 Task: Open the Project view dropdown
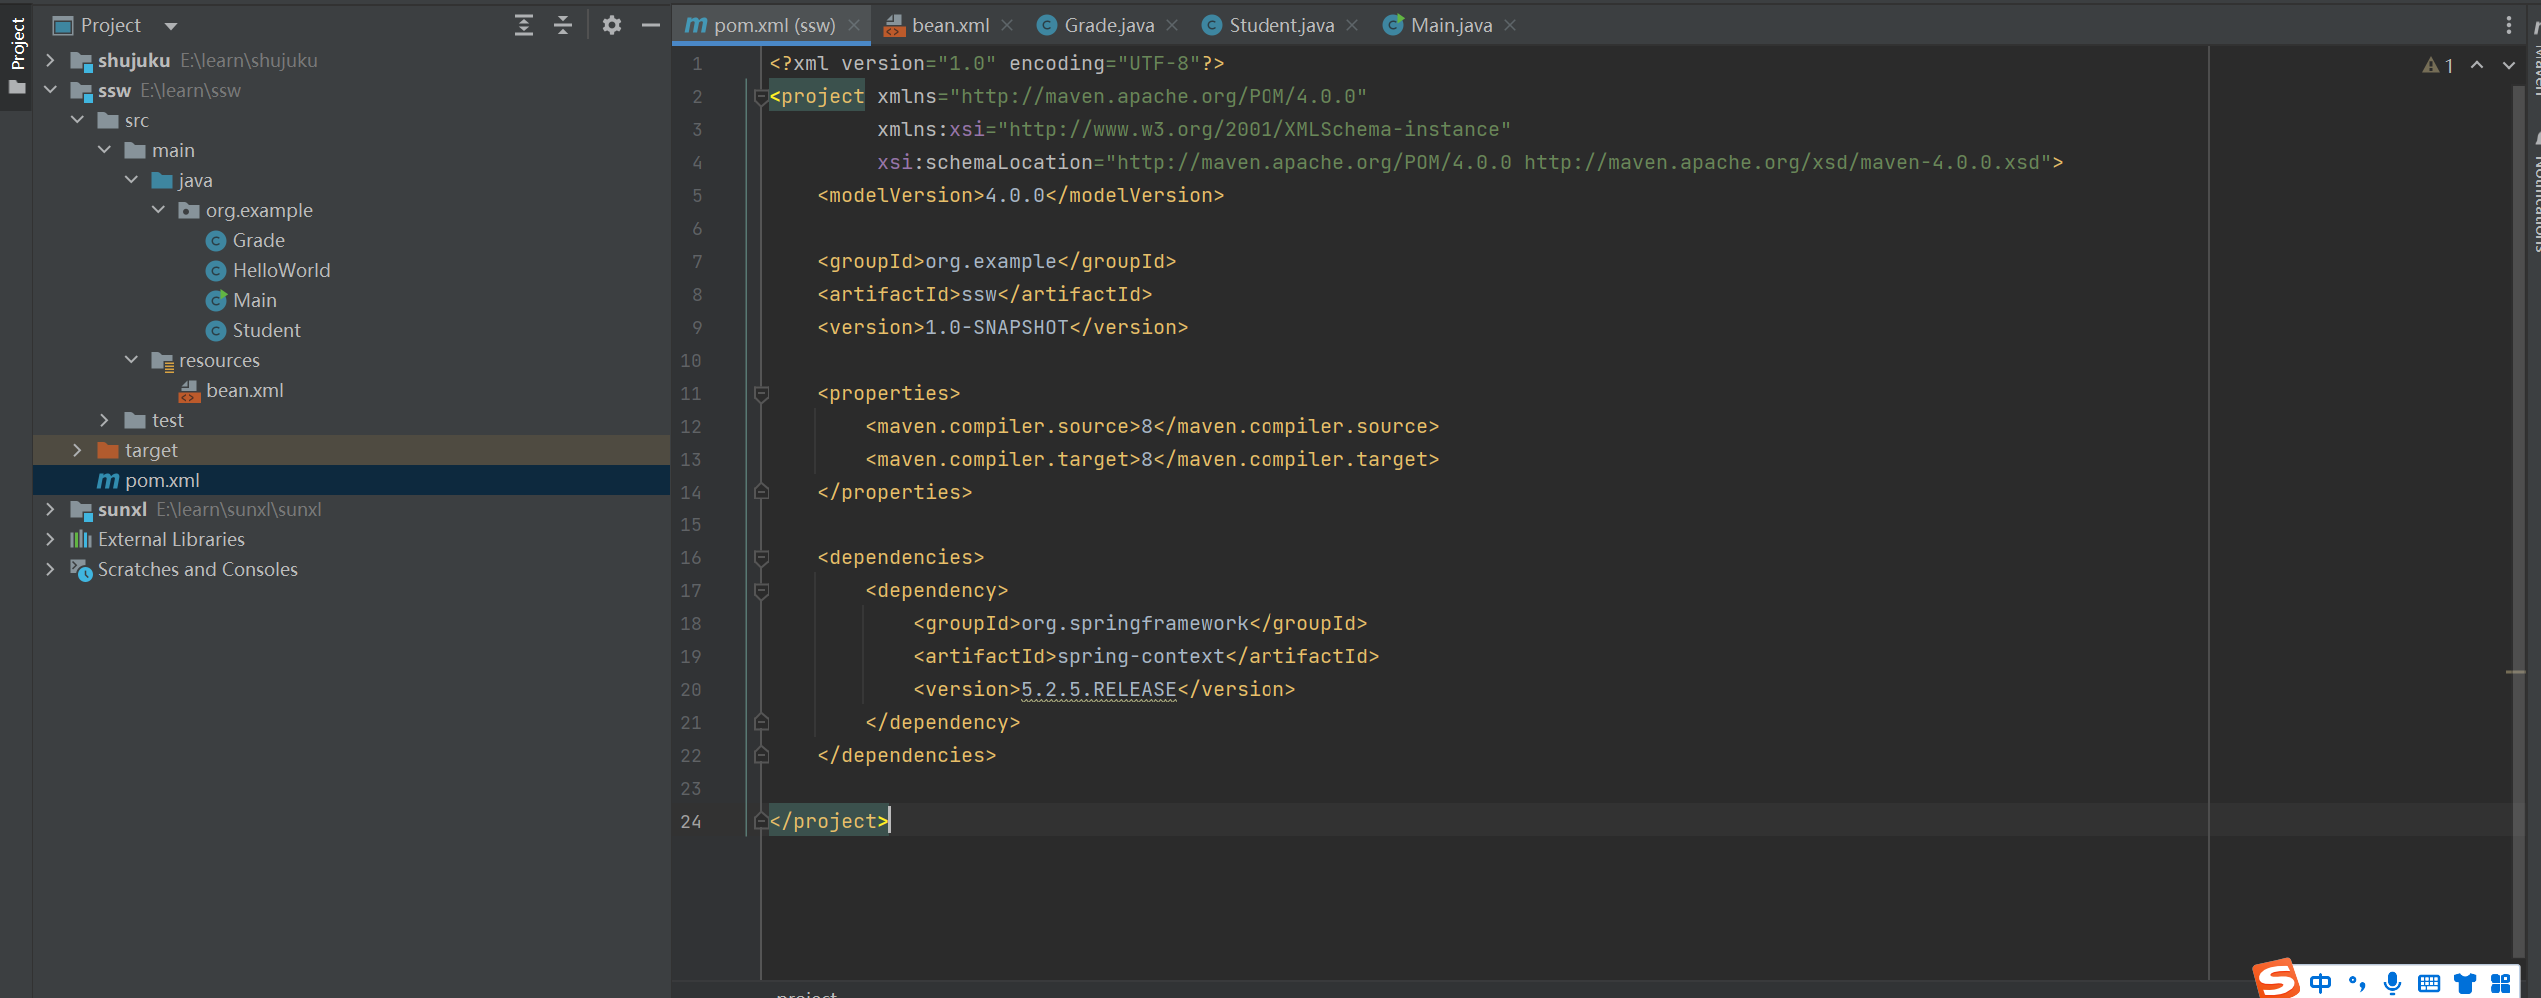click(170, 26)
